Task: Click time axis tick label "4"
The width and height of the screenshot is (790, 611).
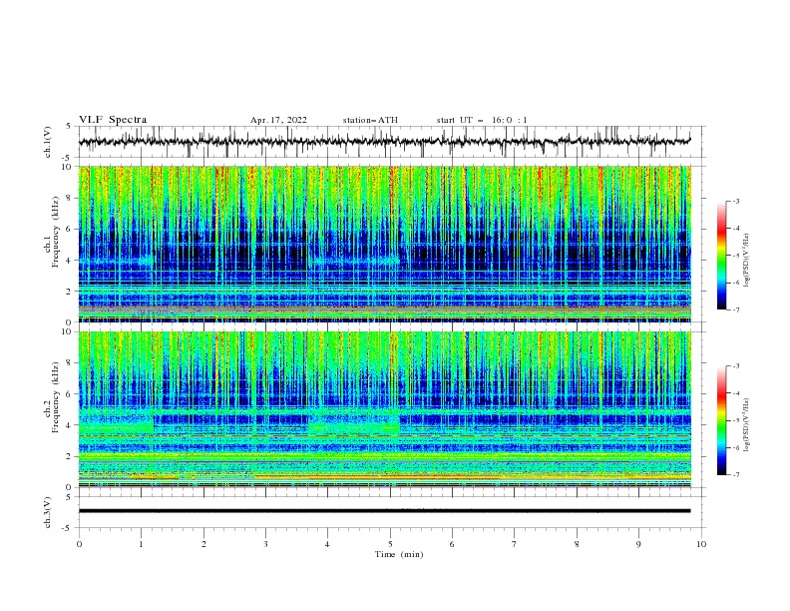Action: pos(327,544)
